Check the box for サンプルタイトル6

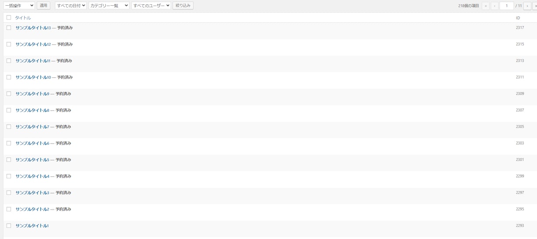[x=8, y=143]
